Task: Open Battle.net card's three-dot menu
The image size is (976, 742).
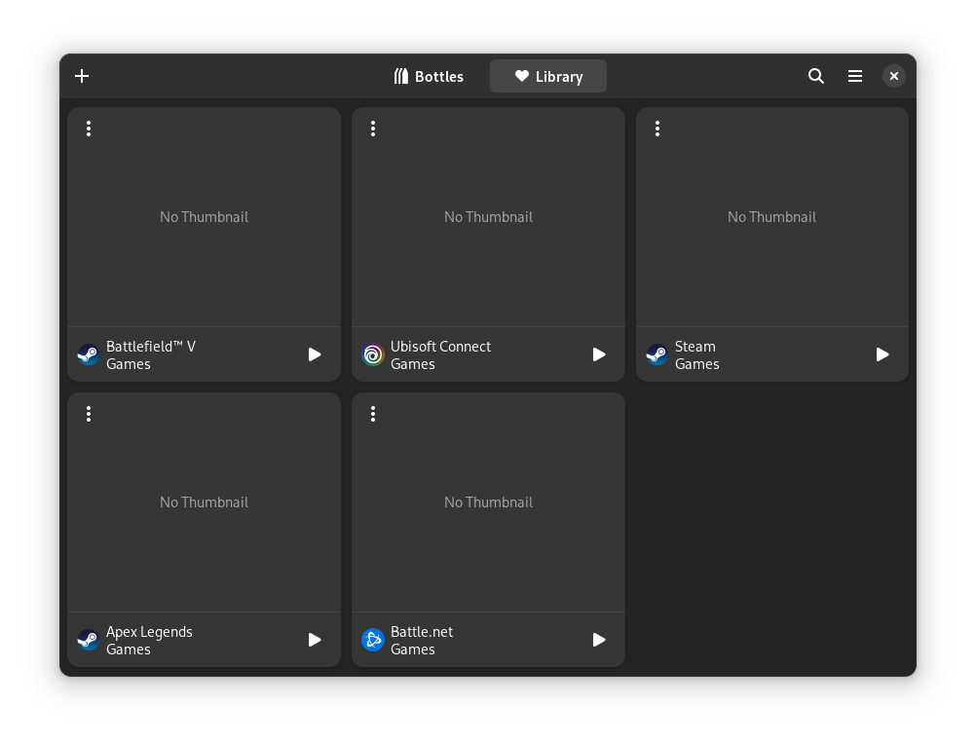Action: [373, 414]
